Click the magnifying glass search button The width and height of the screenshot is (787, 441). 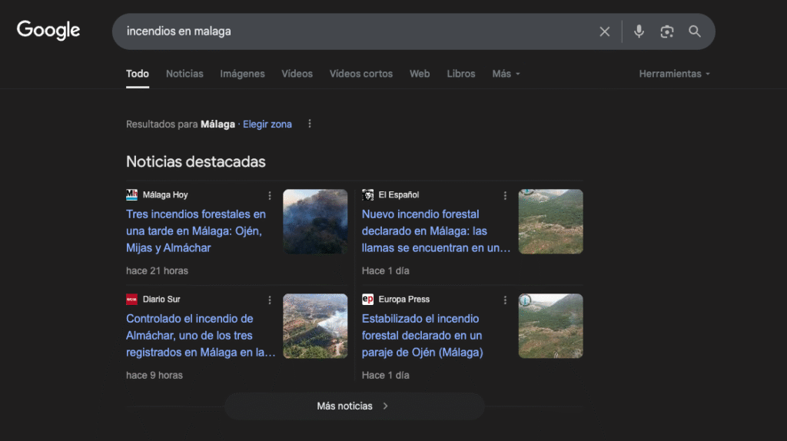point(695,31)
